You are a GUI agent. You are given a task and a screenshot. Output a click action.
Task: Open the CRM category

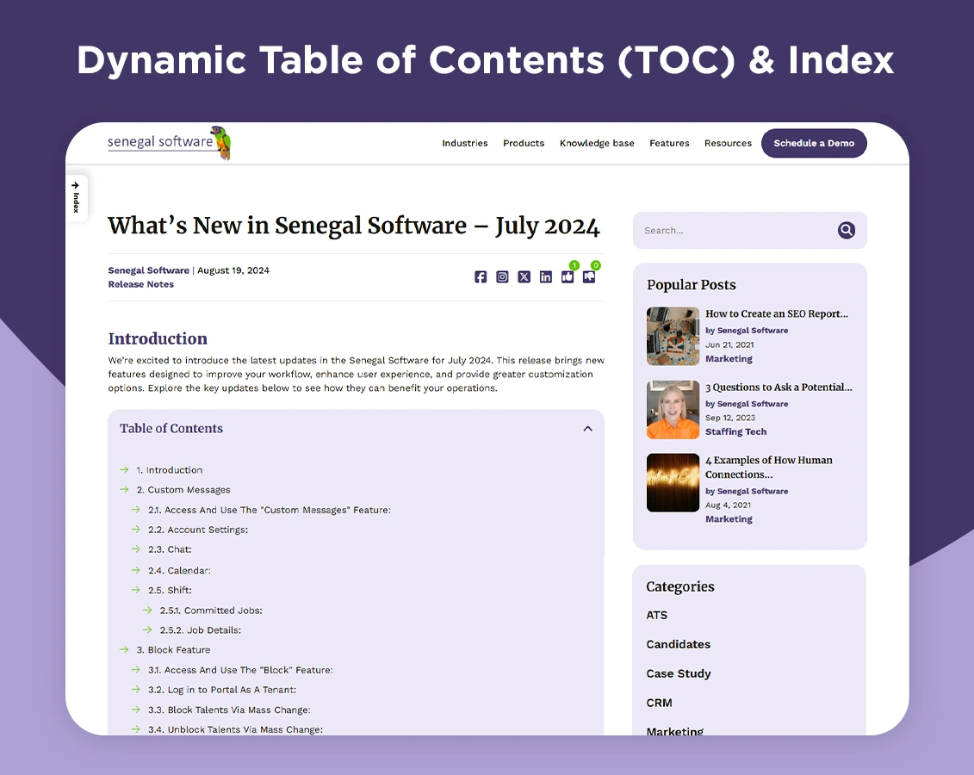coord(659,703)
